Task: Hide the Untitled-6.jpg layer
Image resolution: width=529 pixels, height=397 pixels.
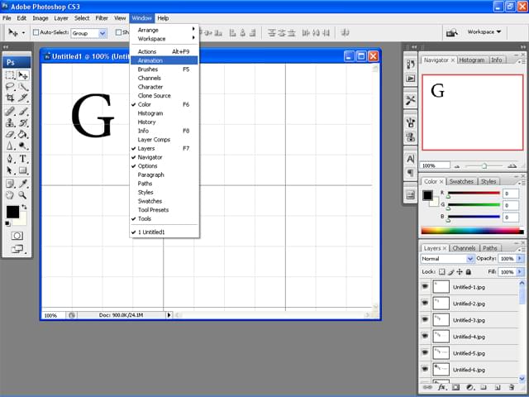Action: click(x=425, y=370)
